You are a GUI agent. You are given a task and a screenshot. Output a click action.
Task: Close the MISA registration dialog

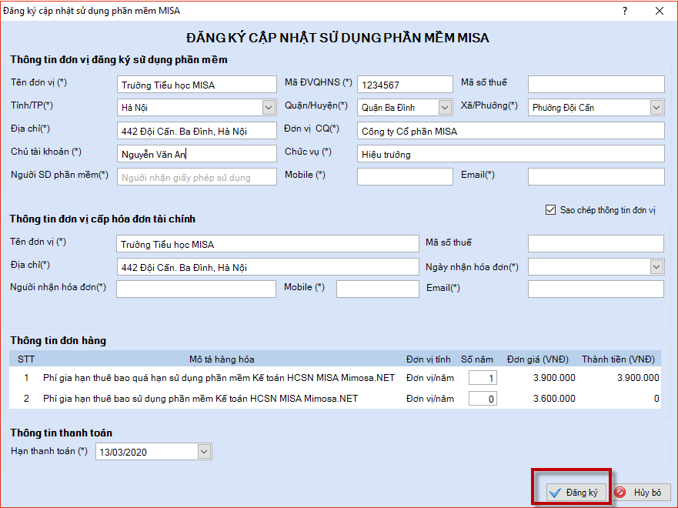tap(660, 11)
